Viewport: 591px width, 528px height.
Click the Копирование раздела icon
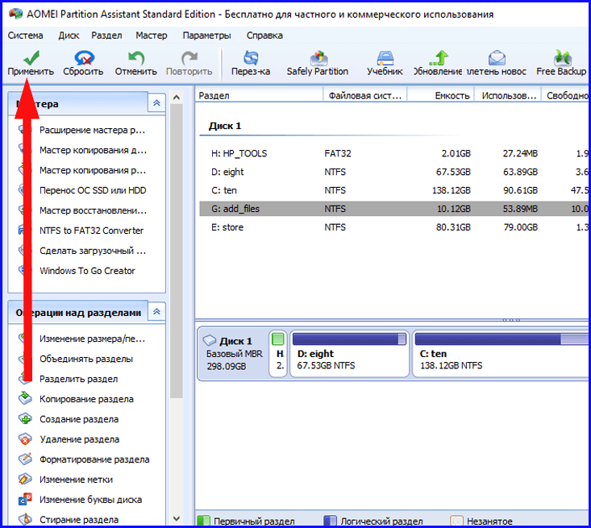25,398
